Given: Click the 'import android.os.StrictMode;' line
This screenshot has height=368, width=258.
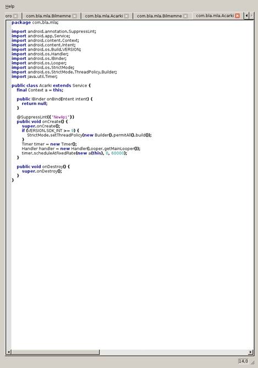Looking at the screenshot, I should pos(43,68).
